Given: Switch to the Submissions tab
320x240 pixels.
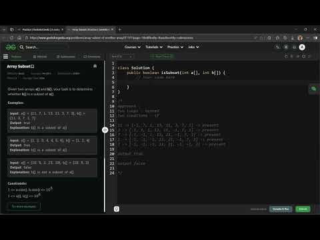Looking at the screenshot, I should 66,57.
